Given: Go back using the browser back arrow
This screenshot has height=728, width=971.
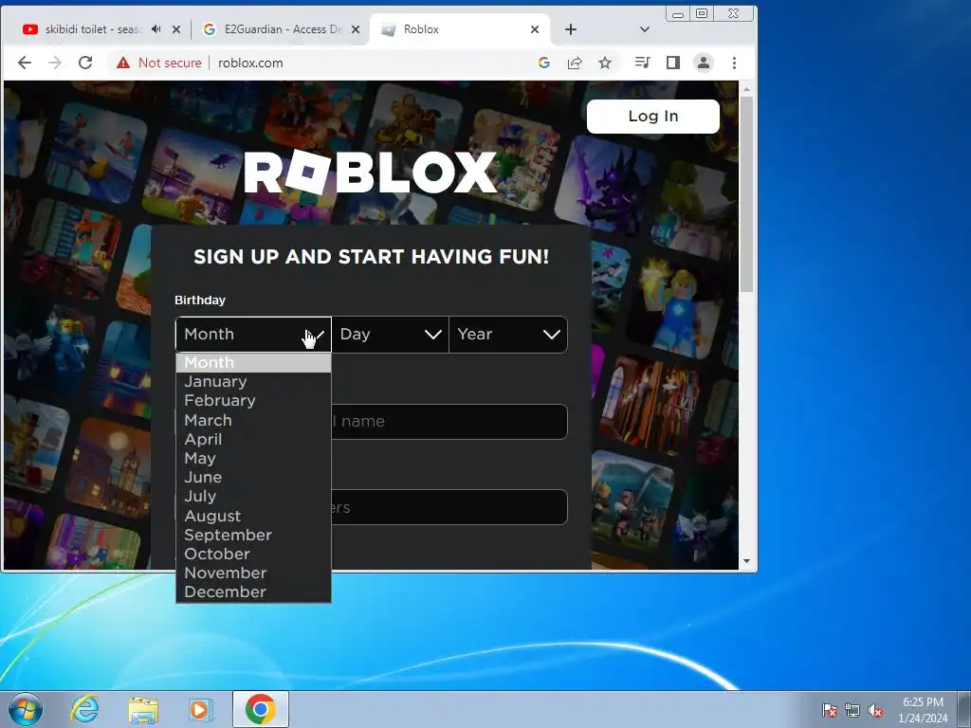Looking at the screenshot, I should (24, 63).
